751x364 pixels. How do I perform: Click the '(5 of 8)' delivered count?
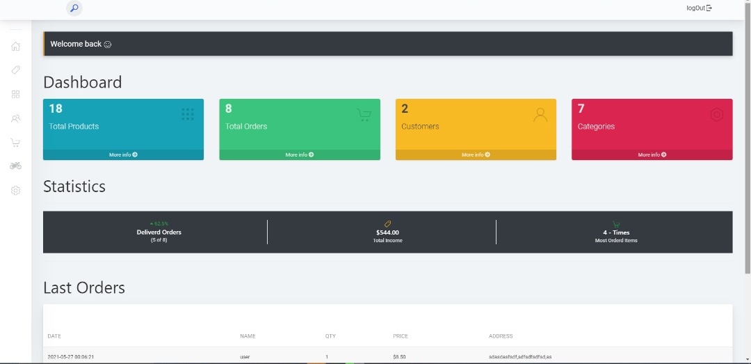coord(159,240)
